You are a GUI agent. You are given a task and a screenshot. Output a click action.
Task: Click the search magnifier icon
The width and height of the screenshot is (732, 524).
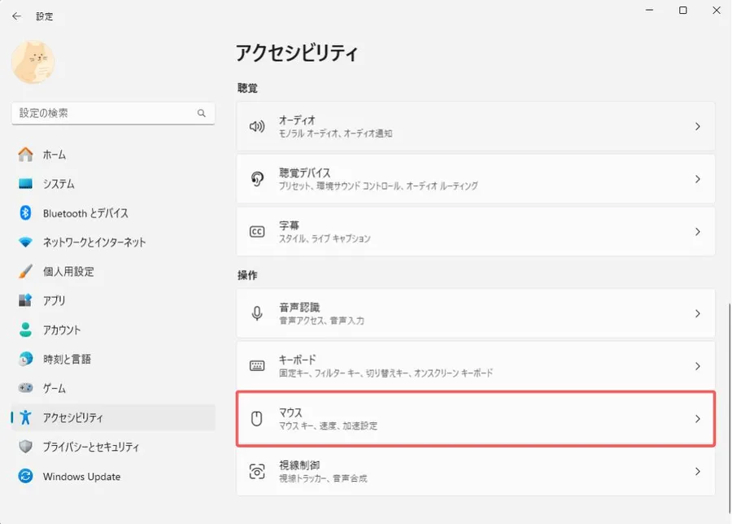[x=201, y=113]
